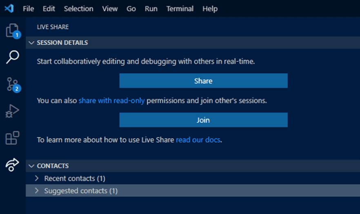Follow the 'share with read-only' link
The image size is (360, 214).
click(x=111, y=100)
